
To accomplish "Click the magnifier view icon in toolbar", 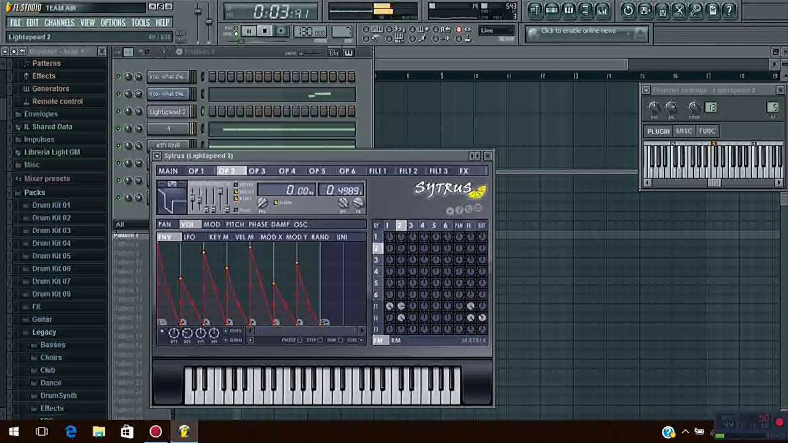I will pos(696,10).
